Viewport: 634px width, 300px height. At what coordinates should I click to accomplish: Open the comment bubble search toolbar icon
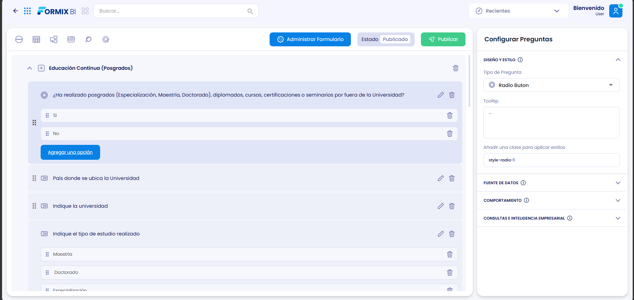(x=88, y=39)
